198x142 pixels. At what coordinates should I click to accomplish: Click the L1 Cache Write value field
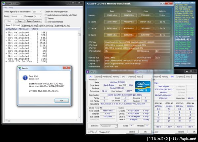click(129, 22)
